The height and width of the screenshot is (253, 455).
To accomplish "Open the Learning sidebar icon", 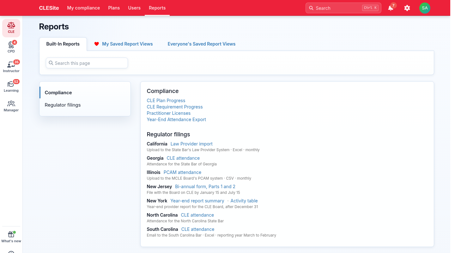I will point(11,86).
